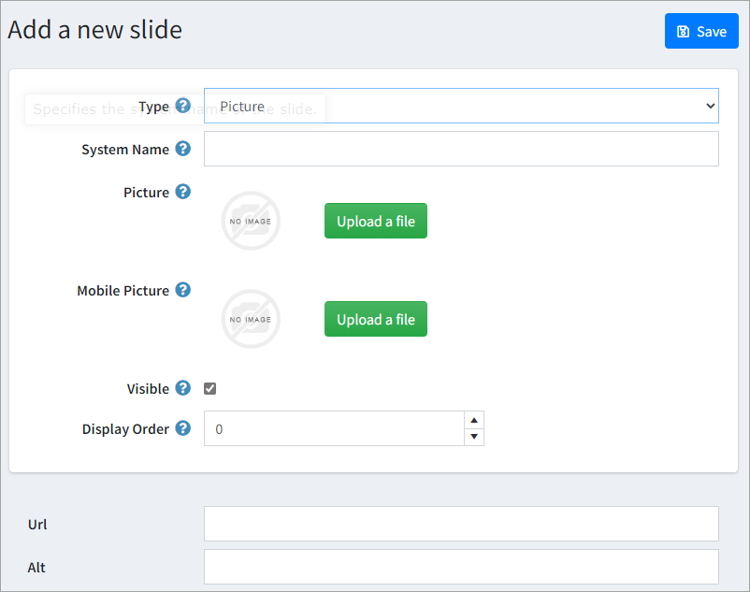Click the Picture no-image placeholder

[251, 222]
